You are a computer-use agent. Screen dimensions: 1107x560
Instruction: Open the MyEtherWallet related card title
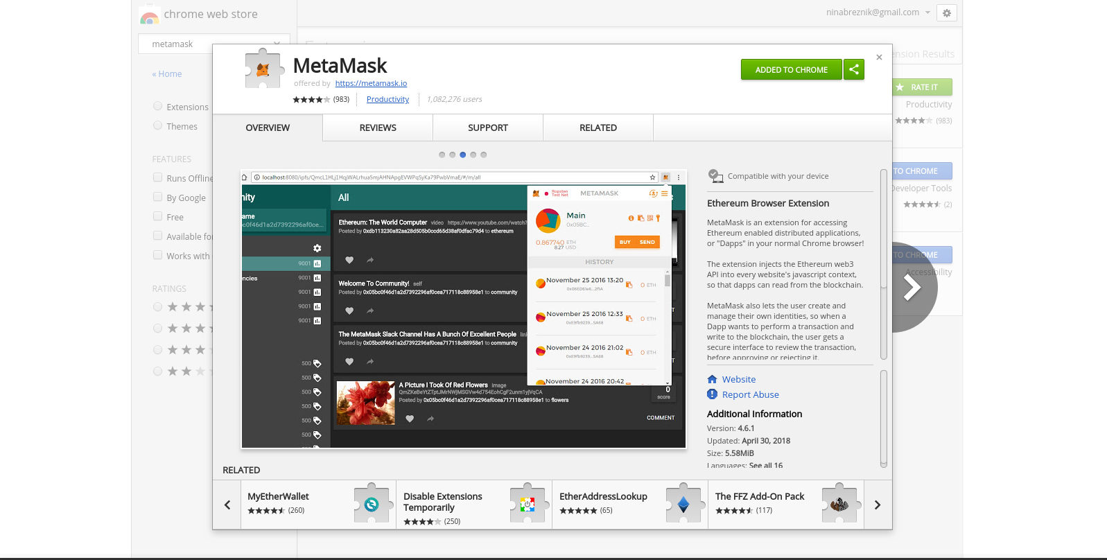[x=278, y=496]
